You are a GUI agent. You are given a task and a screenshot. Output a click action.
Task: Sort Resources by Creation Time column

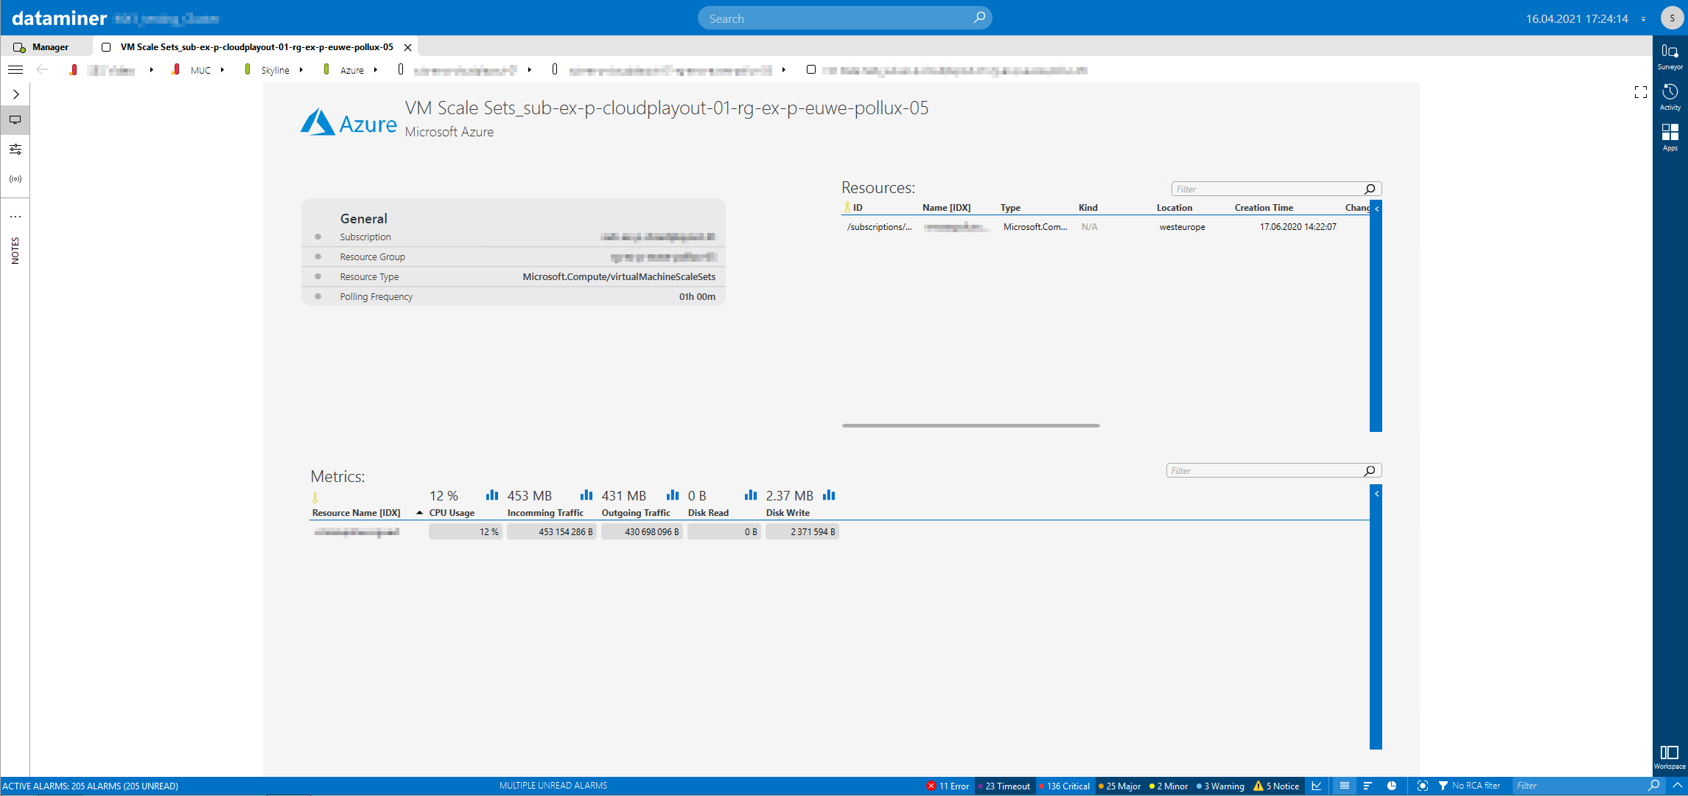[x=1264, y=208]
